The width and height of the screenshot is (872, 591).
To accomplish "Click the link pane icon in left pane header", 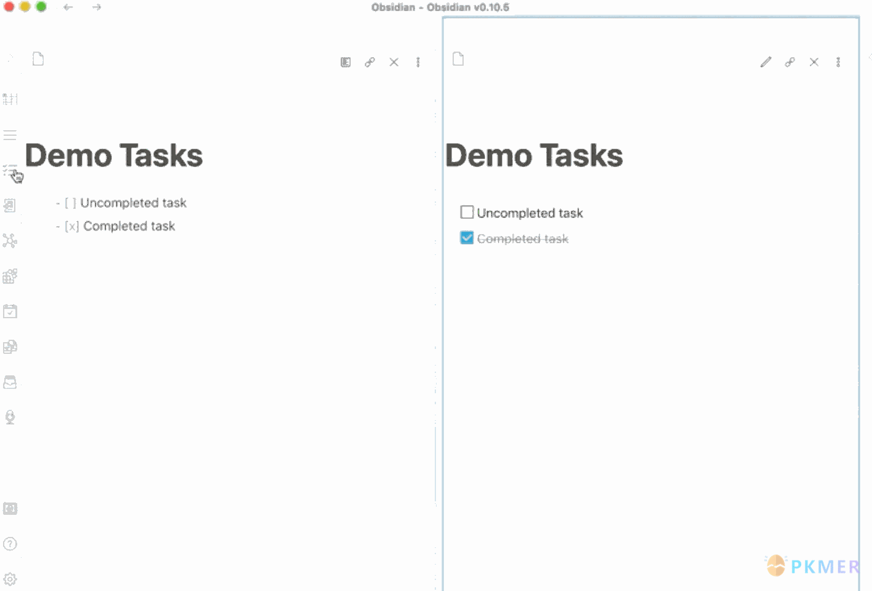I will point(370,62).
